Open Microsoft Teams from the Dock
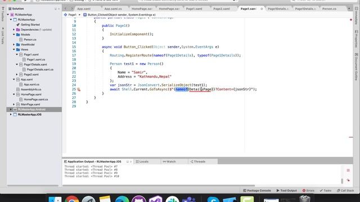 pyautogui.click(x=189, y=199)
